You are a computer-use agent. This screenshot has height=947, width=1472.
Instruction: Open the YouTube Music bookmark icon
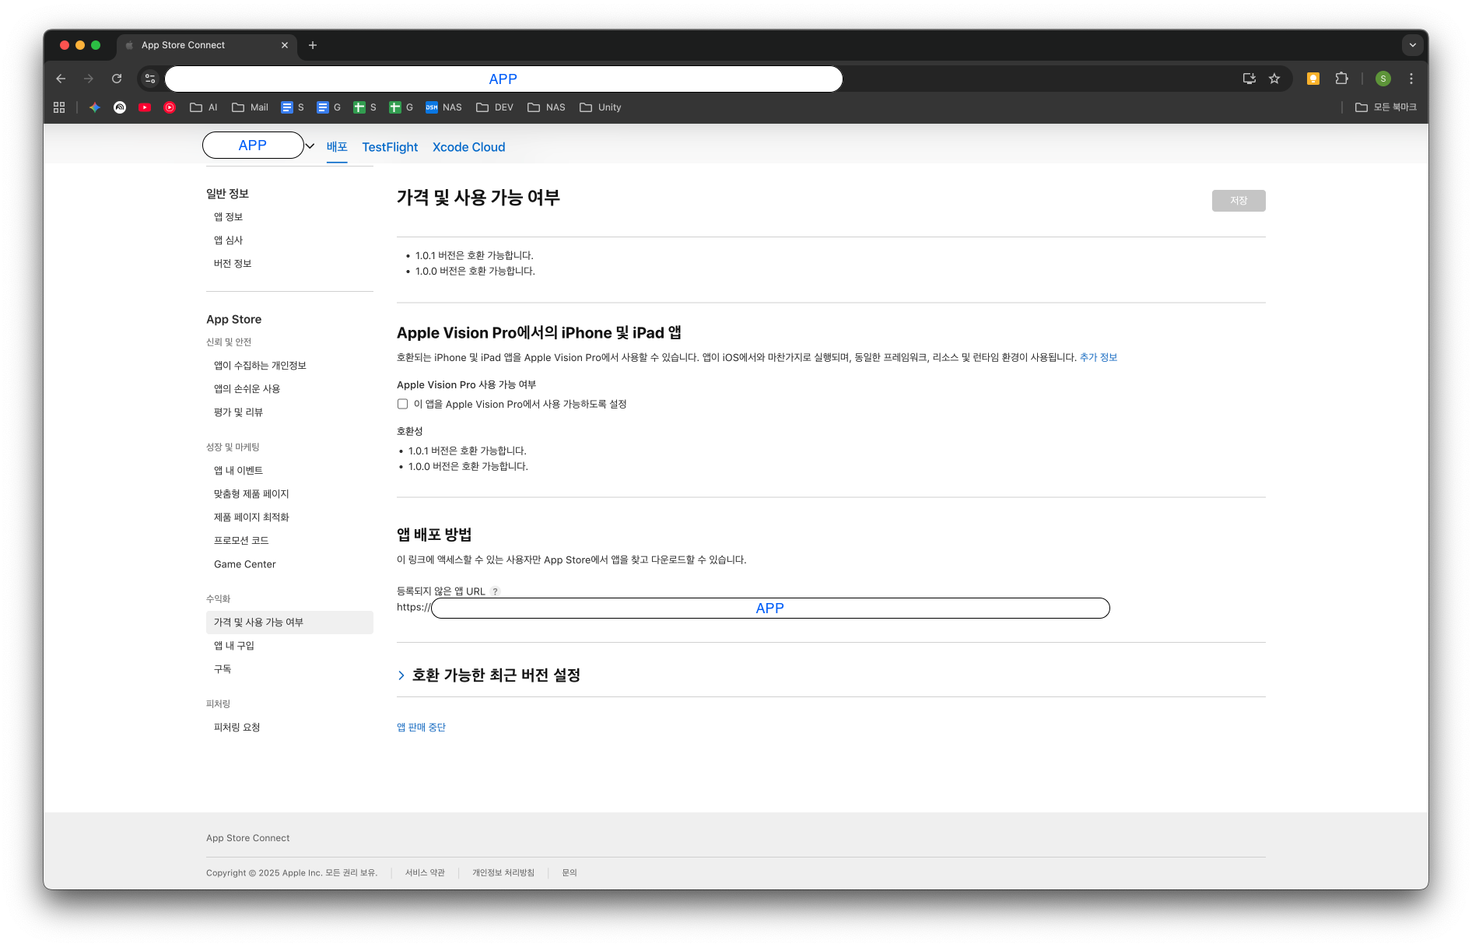point(170,107)
